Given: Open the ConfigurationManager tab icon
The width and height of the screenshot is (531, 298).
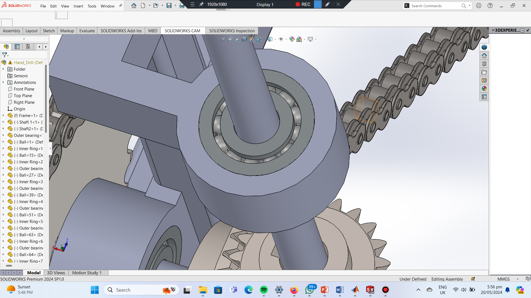Looking at the screenshot, I should pos(28,47).
